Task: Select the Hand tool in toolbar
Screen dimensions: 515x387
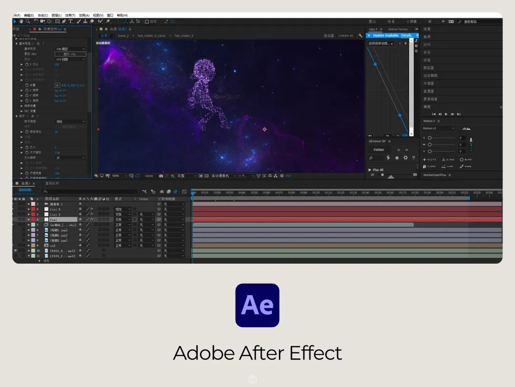Action: (x=21, y=21)
